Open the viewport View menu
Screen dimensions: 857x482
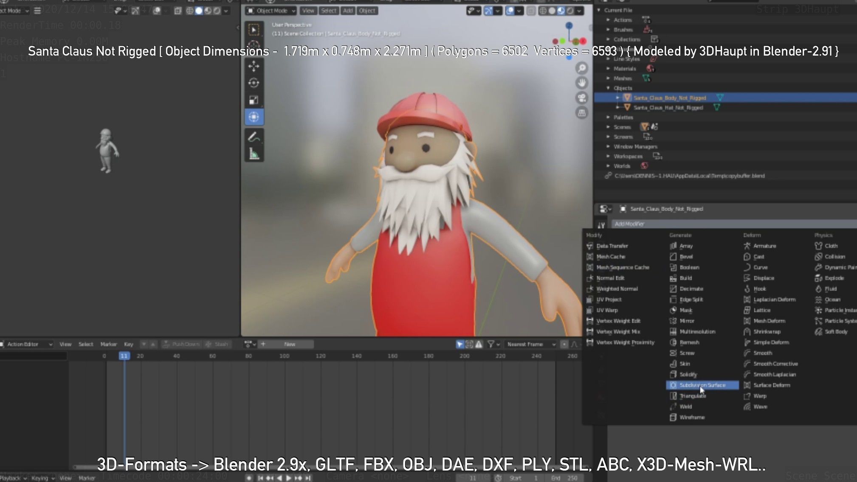pos(308,11)
